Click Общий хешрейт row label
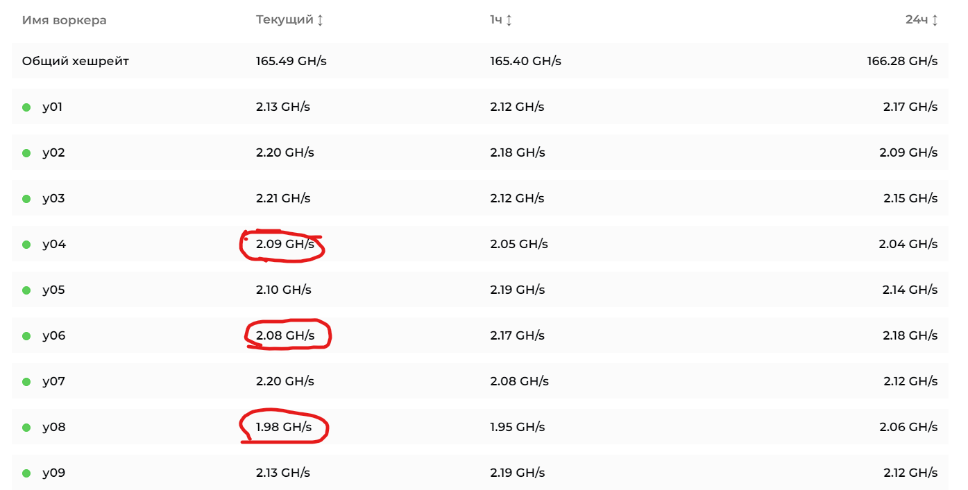Image resolution: width=968 pixels, height=490 pixels. (x=76, y=61)
